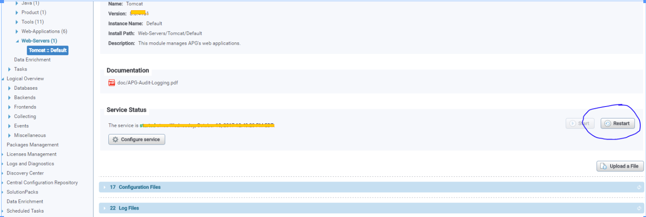Expand the Miscellaneous node arrow
The width and height of the screenshot is (646, 217).
click(x=9, y=135)
